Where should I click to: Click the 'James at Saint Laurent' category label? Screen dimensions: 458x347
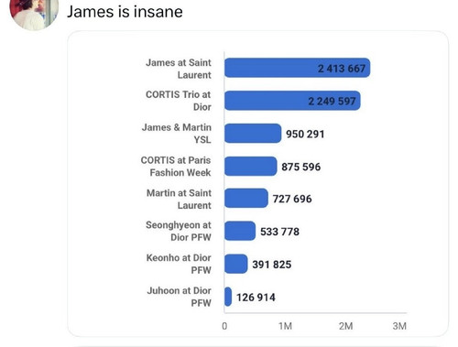(x=179, y=69)
